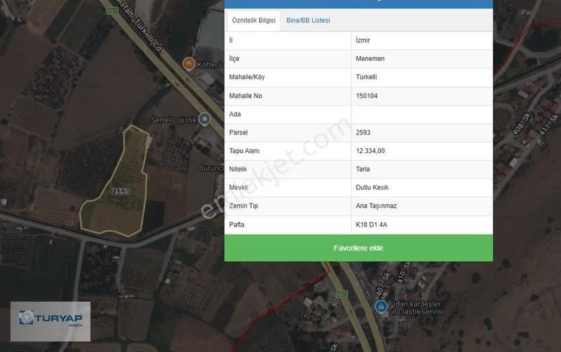Click the Sertel Lojistik text label

[173, 120]
